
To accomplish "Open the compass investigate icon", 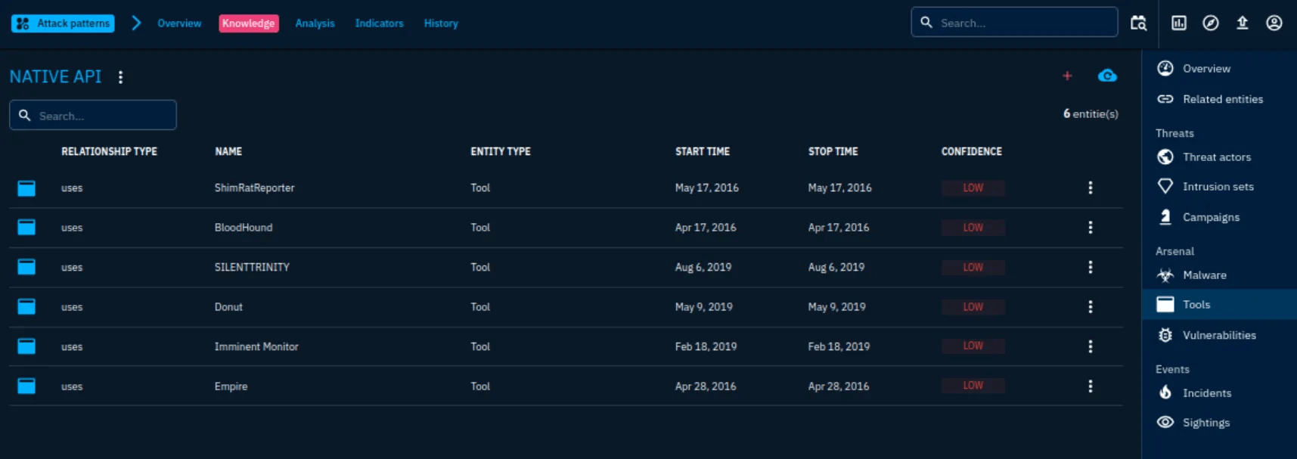I will click(1211, 23).
